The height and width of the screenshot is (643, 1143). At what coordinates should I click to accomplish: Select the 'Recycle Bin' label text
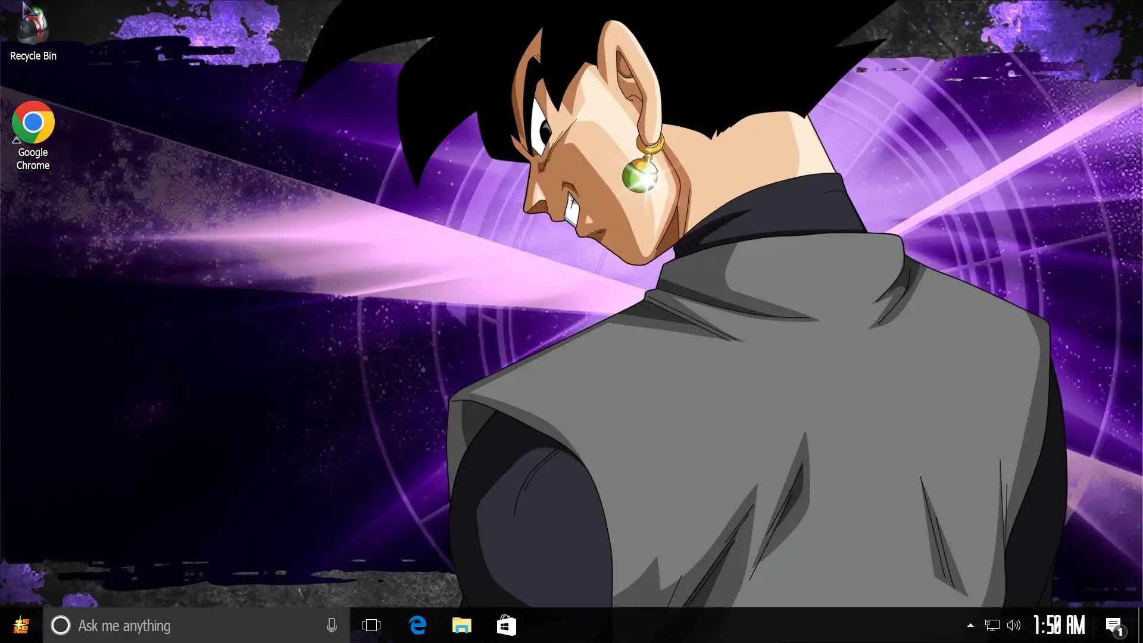coord(33,56)
